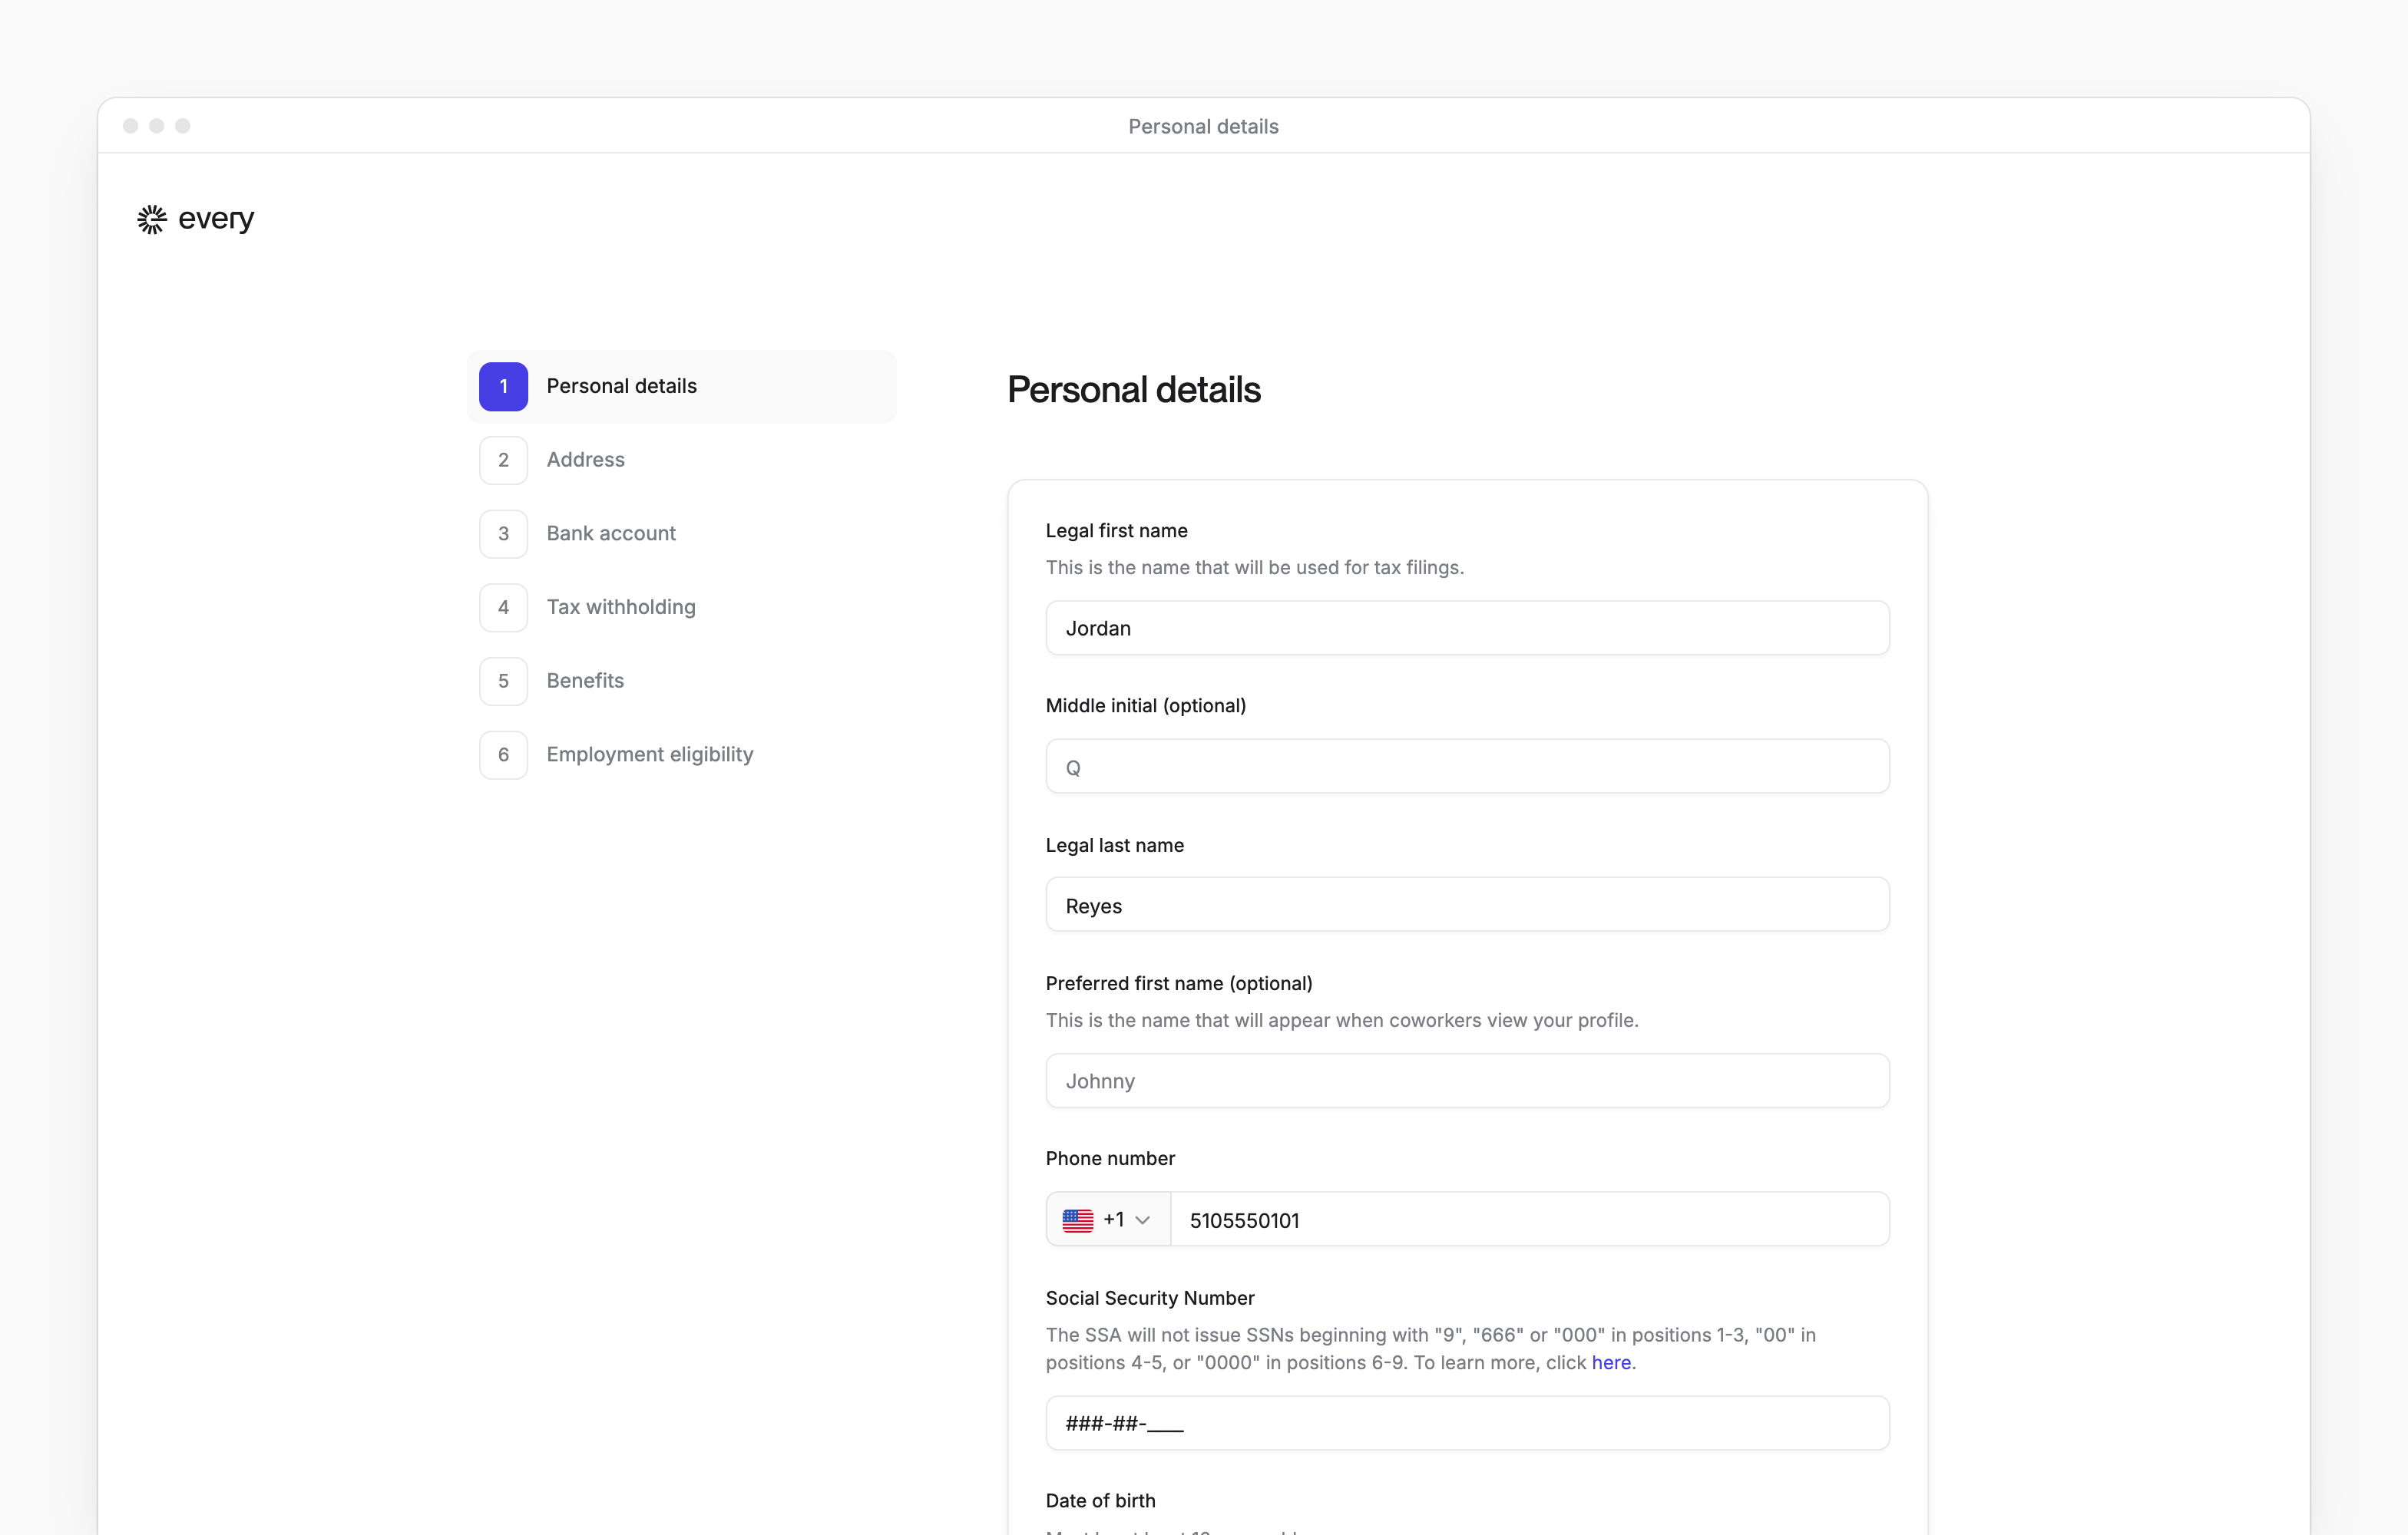Click the 'Legal first name' label

(x=1116, y=530)
